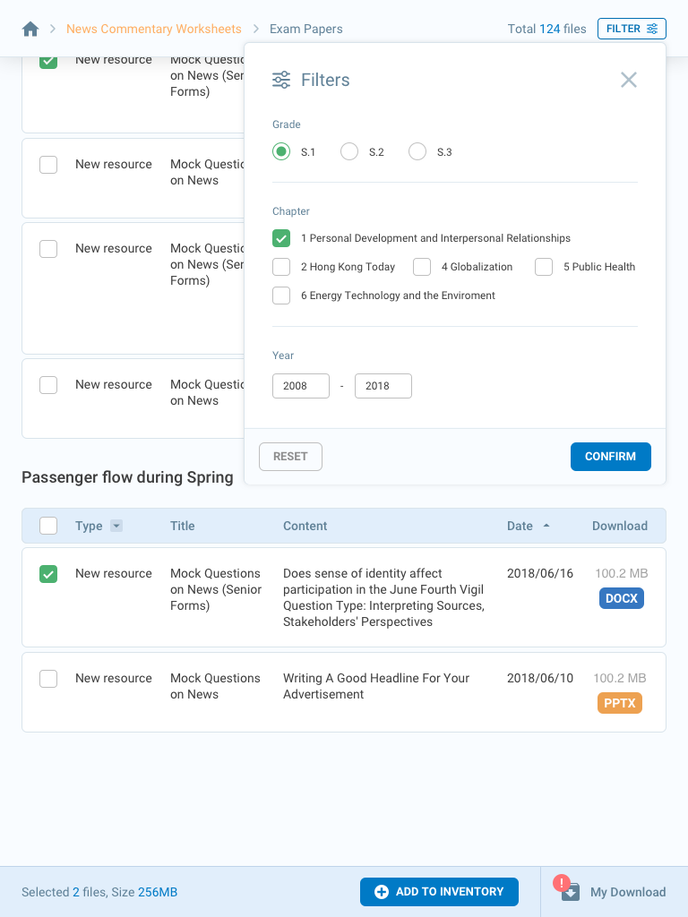Go to home via house icon
The width and height of the screenshot is (688, 917).
click(x=30, y=30)
